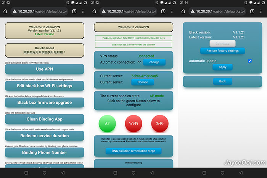Tap Wi-Fi signal icon in middle status bar
This screenshot has height=178, width=267.
click(162, 3)
